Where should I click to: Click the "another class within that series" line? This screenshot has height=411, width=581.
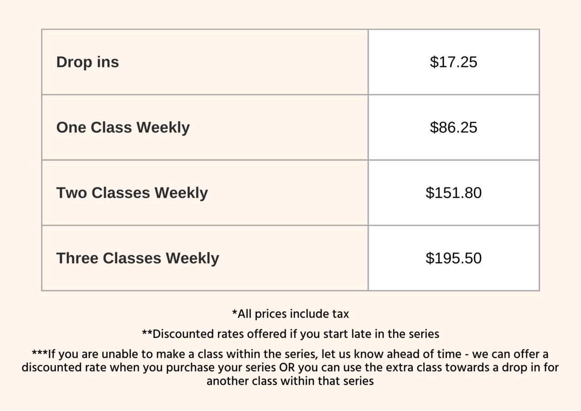point(290,381)
